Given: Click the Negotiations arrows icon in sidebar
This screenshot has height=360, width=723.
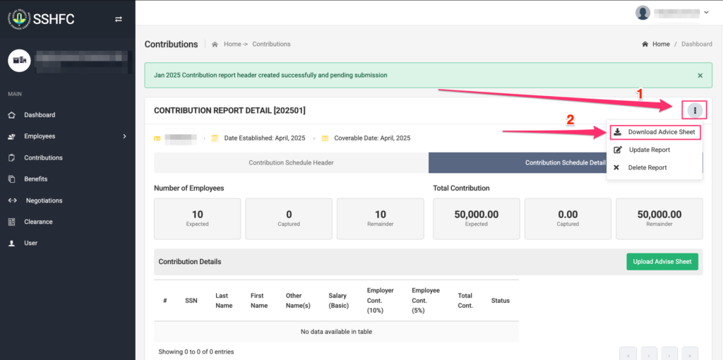Looking at the screenshot, I should pyautogui.click(x=12, y=200).
